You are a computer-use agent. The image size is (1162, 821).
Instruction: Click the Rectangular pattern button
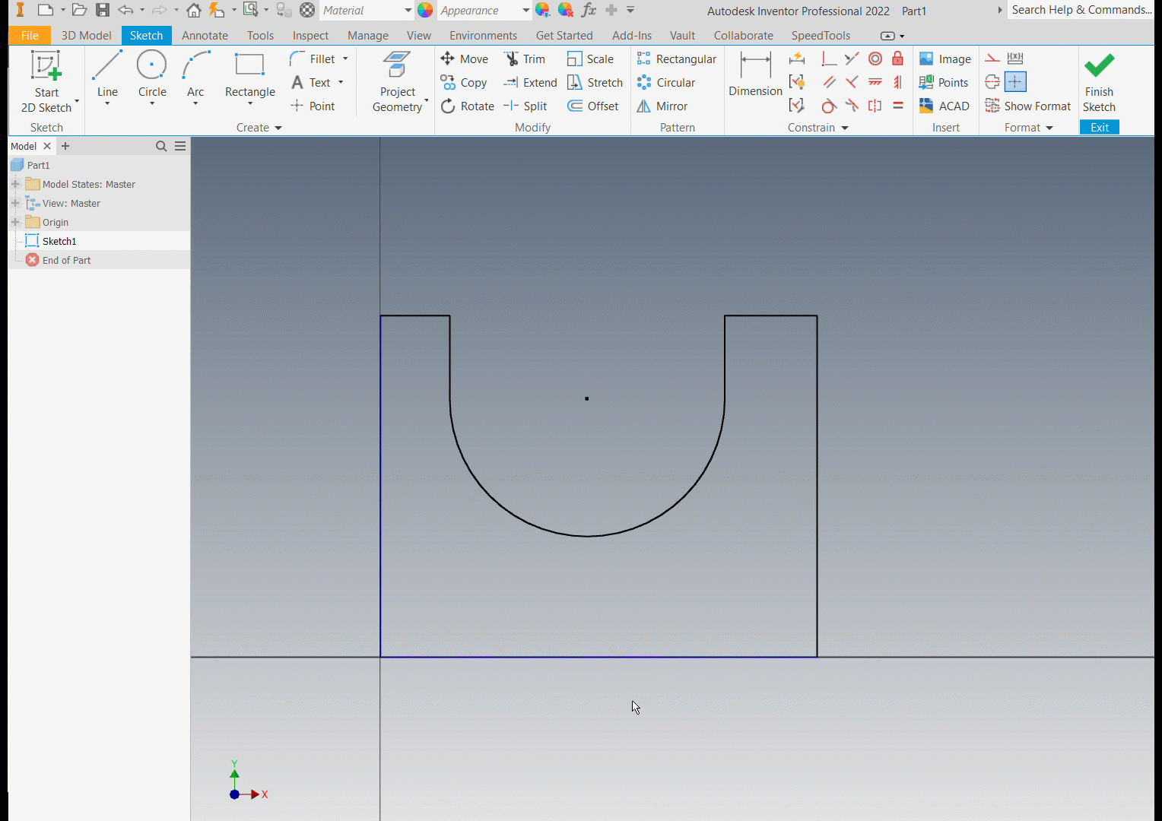click(x=676, y=59)
